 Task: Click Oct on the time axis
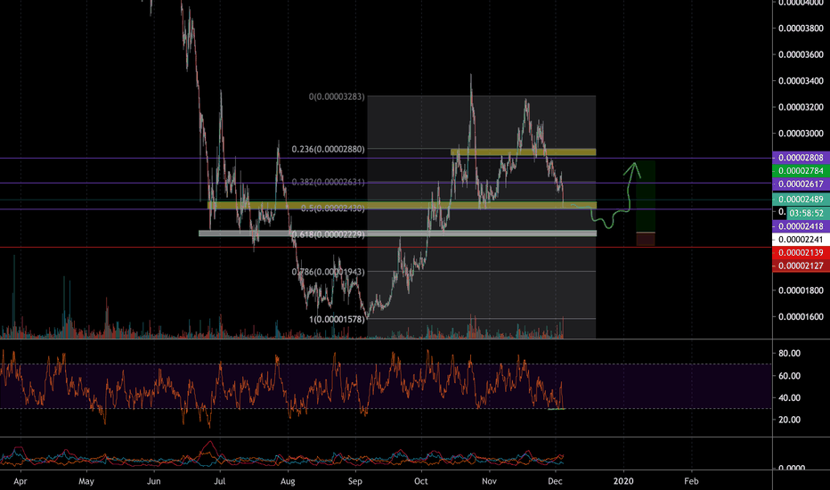point(421,481)
